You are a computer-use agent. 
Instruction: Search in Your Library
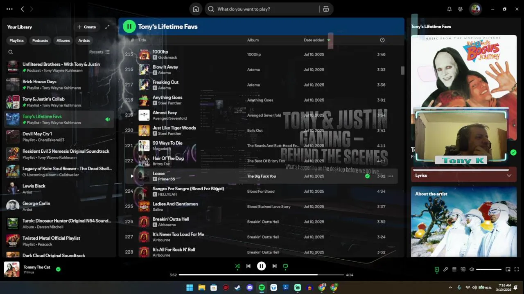11,52
